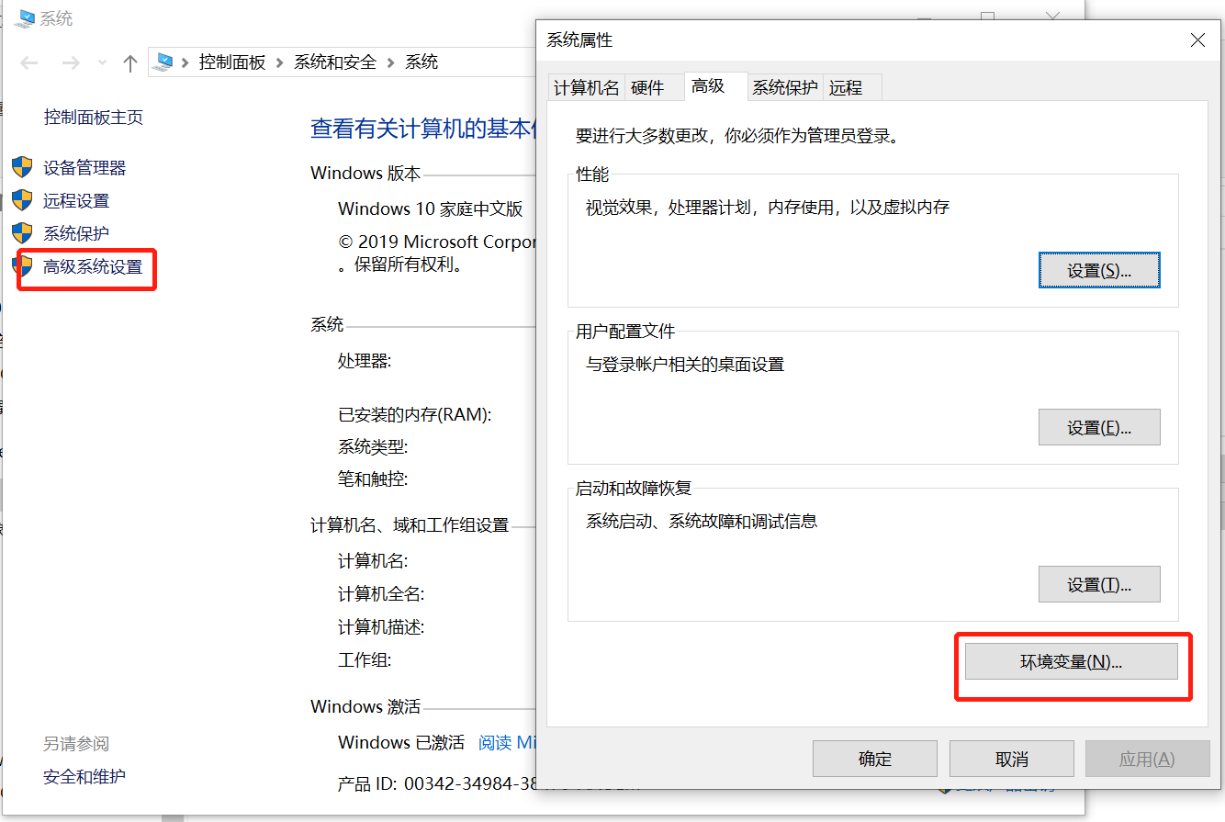Image resolution: width=1225 pixels, height=822 pixels.
Task: Click the shield icon beside 远程设置
Action: tap(24, 200)
